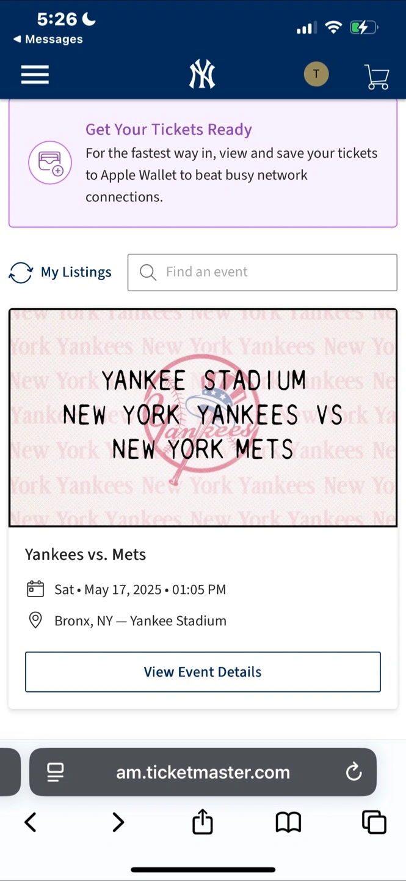Click the sync icon beside My Listings

(x=21, y=272)
